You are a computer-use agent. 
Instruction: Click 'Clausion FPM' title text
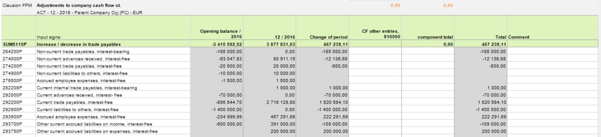click(17, 5)
